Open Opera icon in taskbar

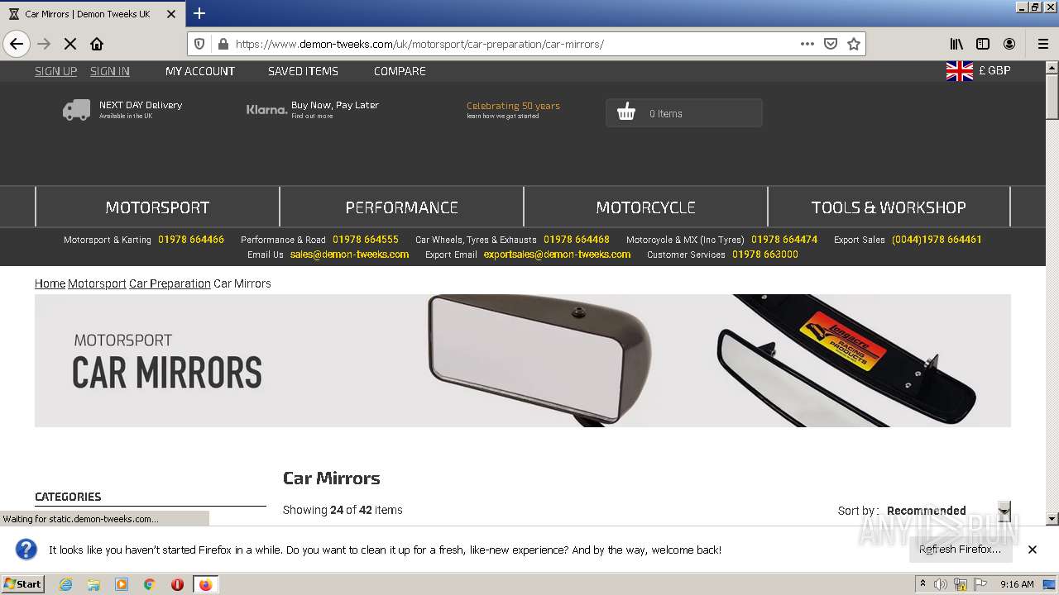177,584
